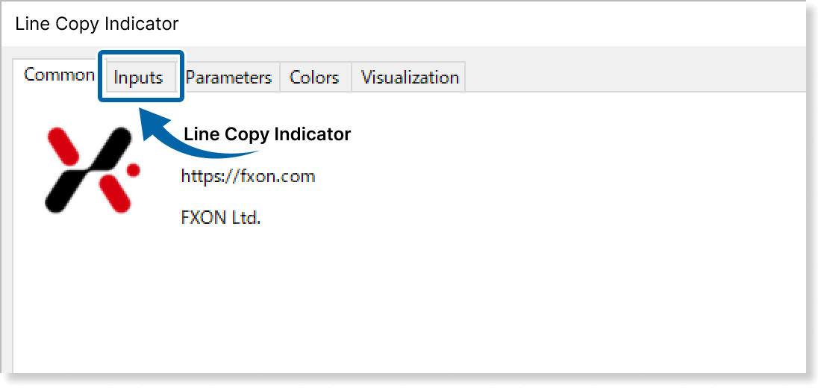
Task: Click the bold Line Copy Indicator label
Action: click(267, 134)
